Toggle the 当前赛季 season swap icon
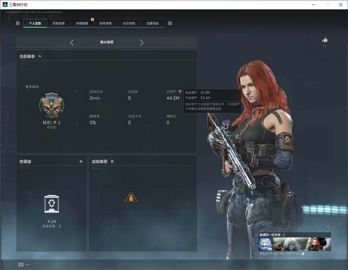 (40, 56)
